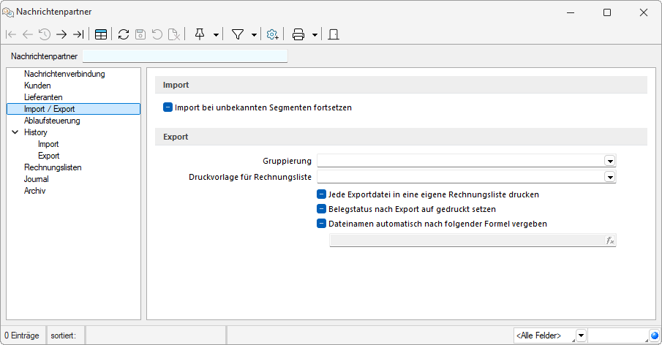Screen dimensions: 662x345
Task: Click the filter funnel icon
Action: 238,34
